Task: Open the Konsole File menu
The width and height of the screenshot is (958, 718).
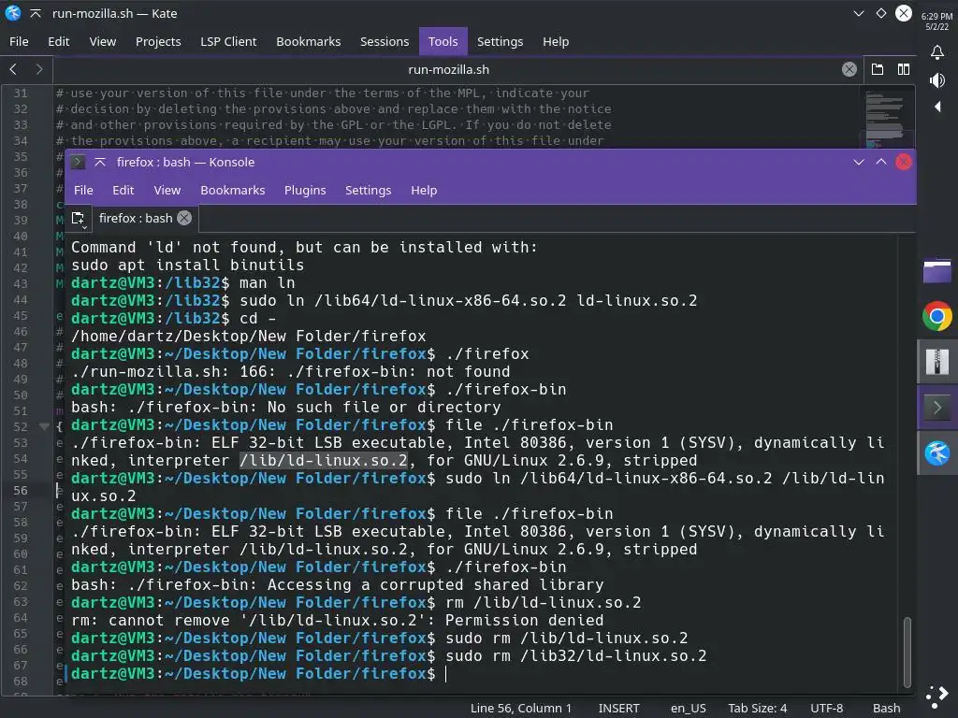Action: 83,190
